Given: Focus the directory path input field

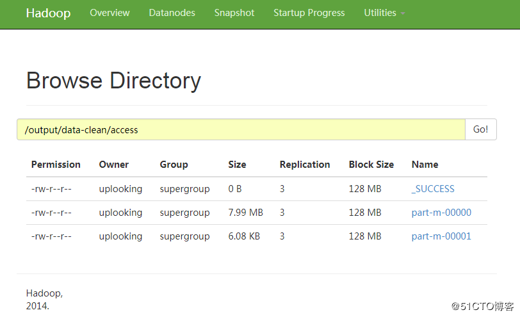Looking at the screenshot, I should (241, 129).
